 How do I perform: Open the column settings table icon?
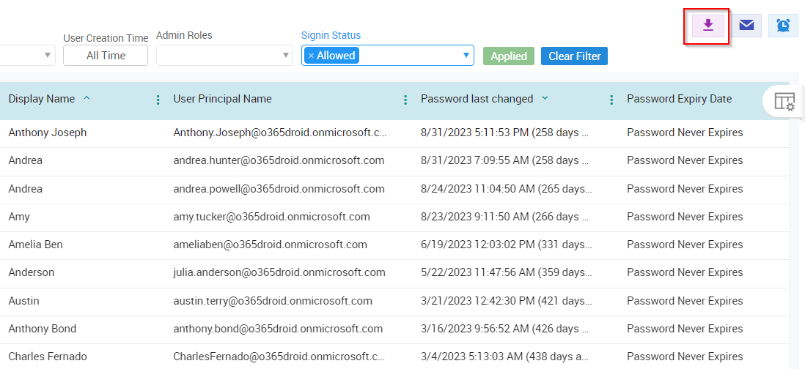pyautogui.click(x=784, y=102)
